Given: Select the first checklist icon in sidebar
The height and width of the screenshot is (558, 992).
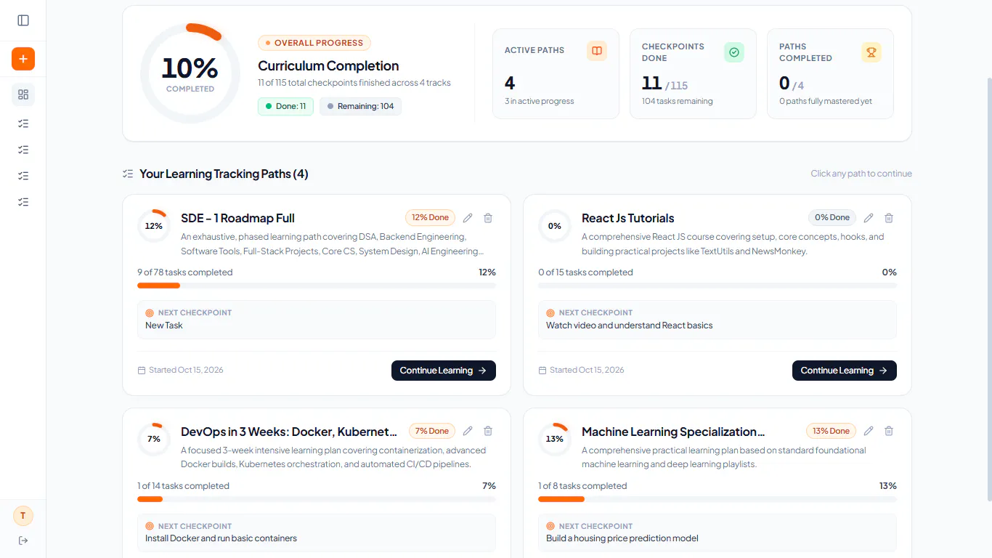Looking at the screenshot, I should (x=23, y=124).
